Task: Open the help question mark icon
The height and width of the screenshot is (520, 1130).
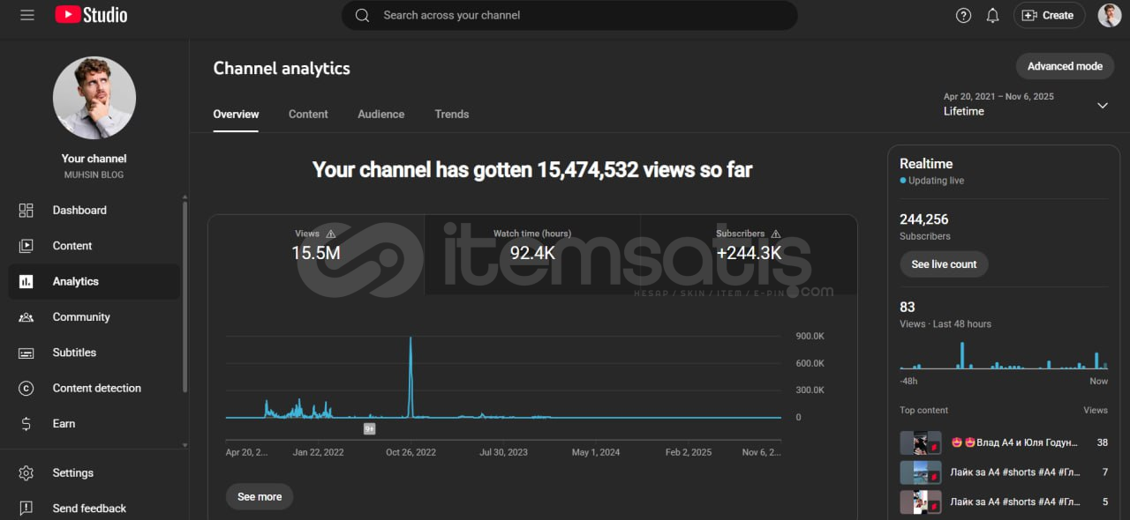Action: (964, 15)
